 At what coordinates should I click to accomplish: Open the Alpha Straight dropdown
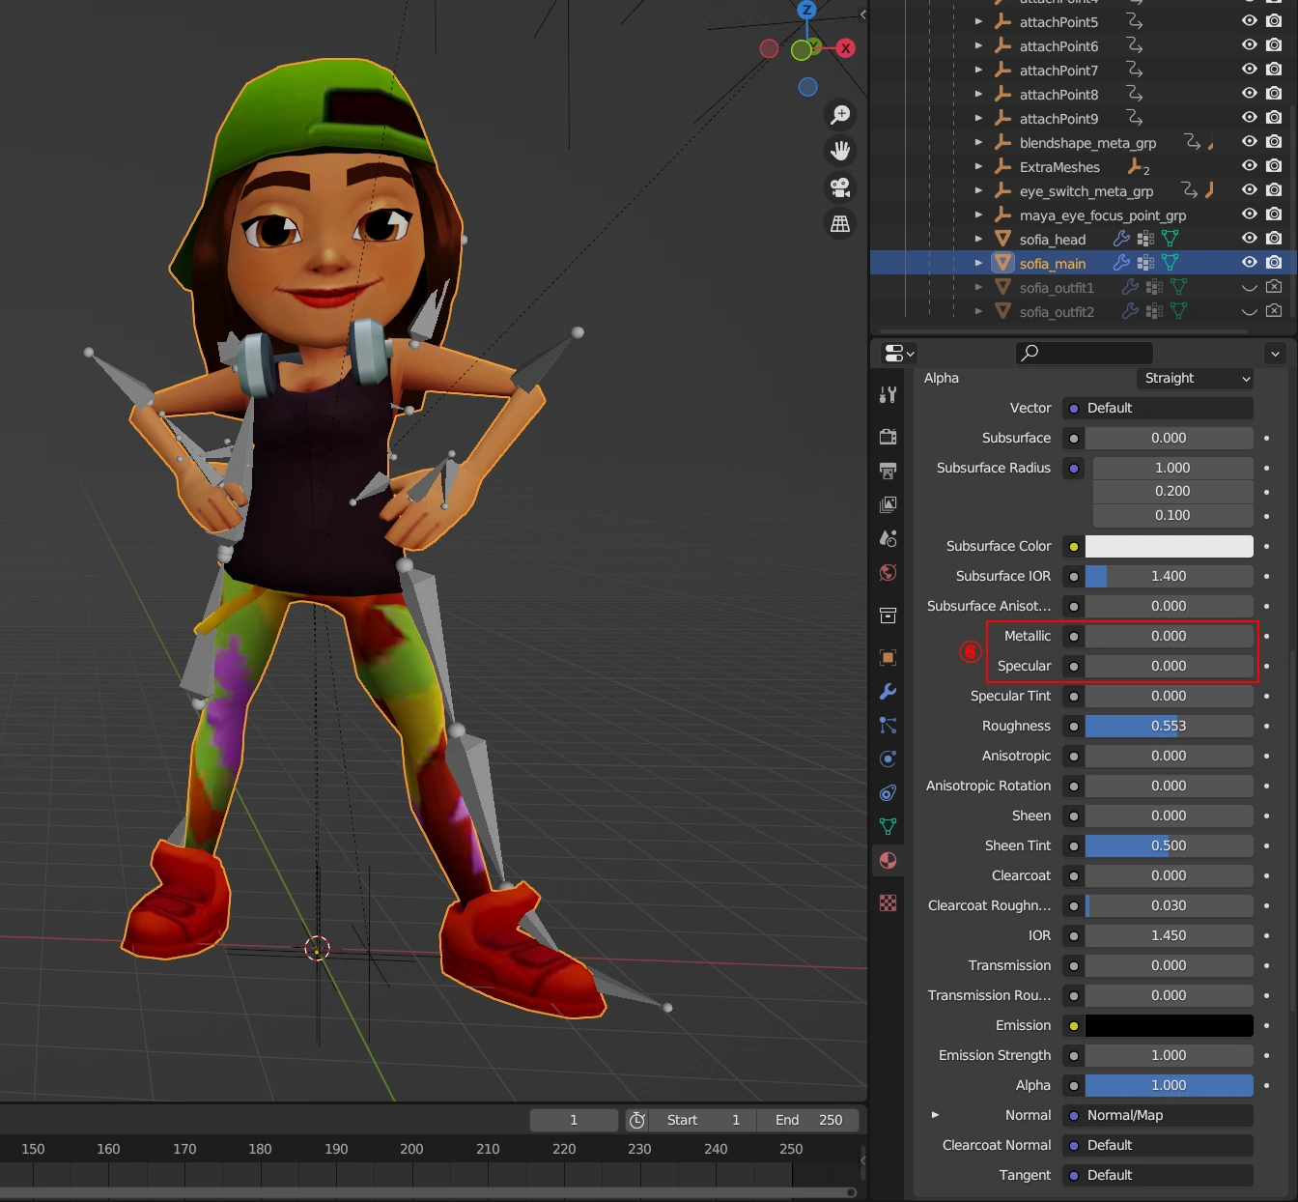click(x=1195, y=379)
